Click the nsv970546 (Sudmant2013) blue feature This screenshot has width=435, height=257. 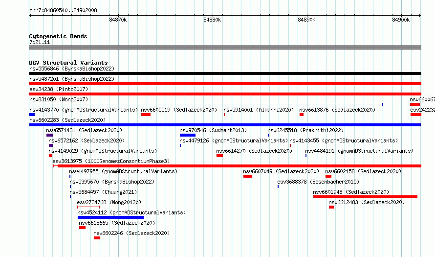pos(188,135)
